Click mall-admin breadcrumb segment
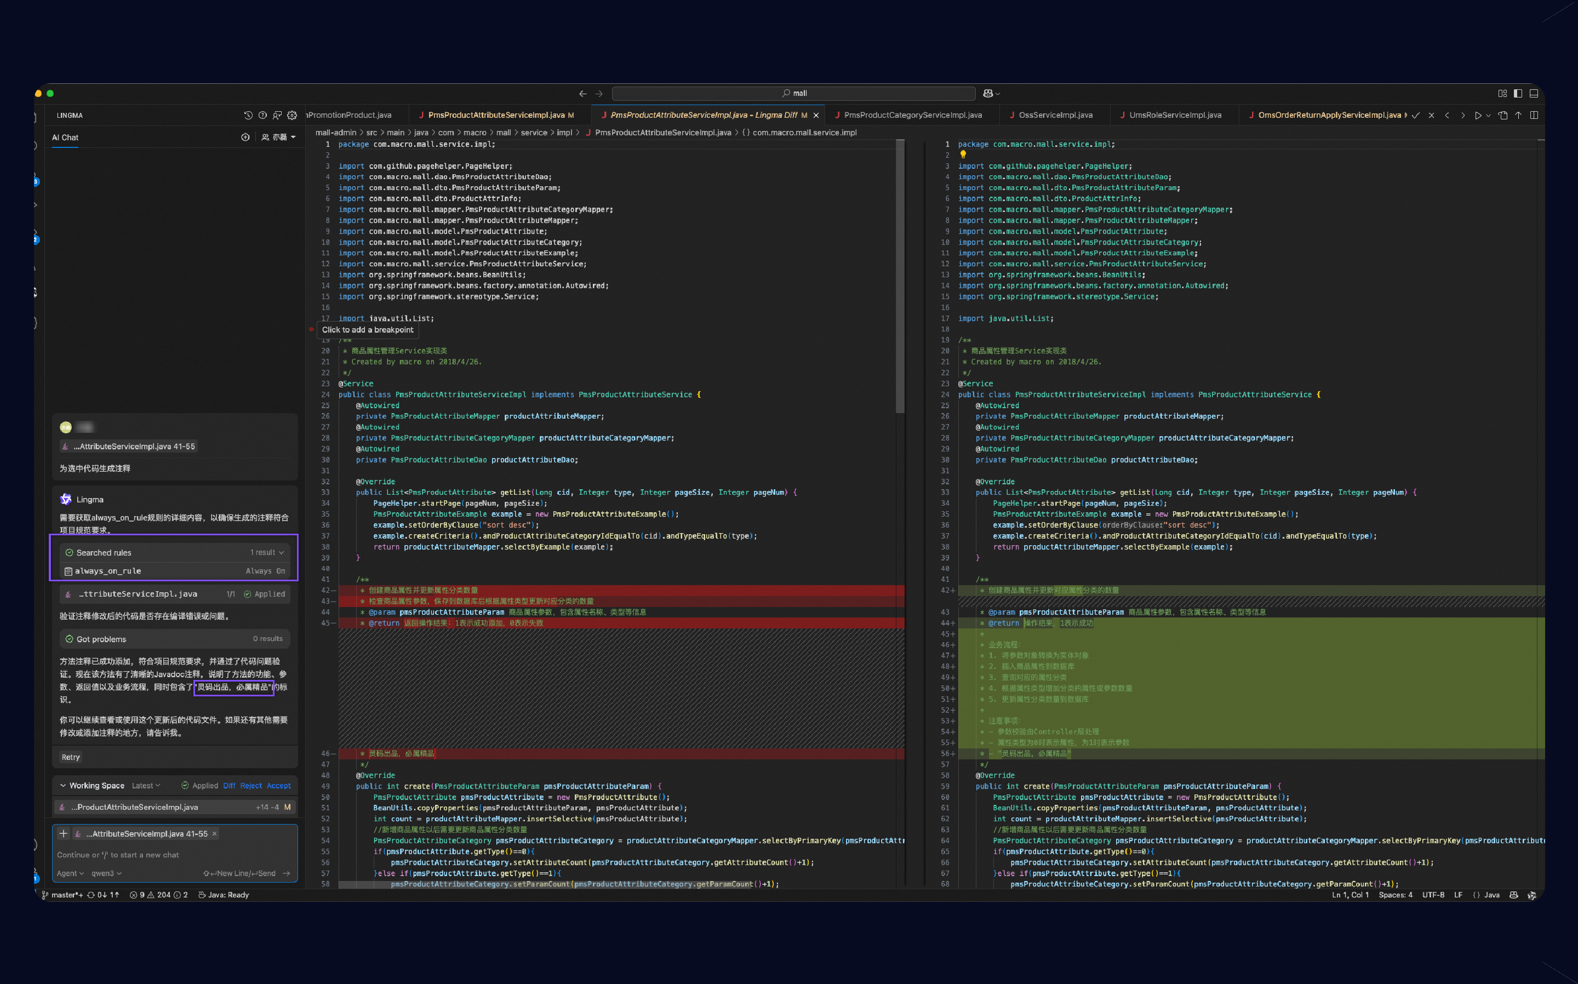The width and height of the screenshot is (1578, 984). [336, 133]
